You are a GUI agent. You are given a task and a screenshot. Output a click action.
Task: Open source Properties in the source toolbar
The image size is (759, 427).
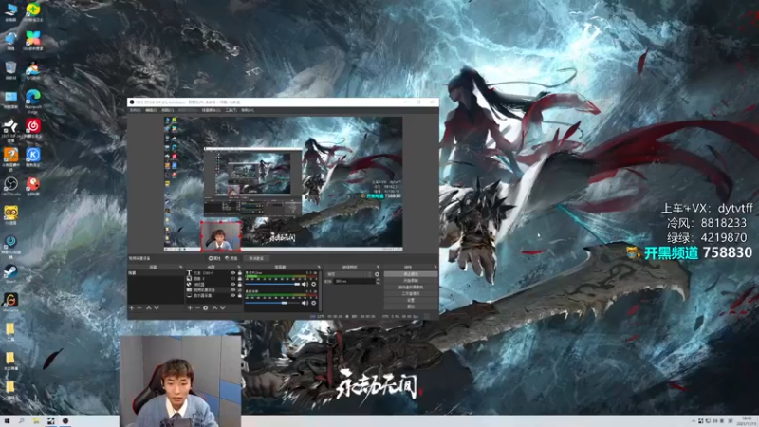coord(214,258)
